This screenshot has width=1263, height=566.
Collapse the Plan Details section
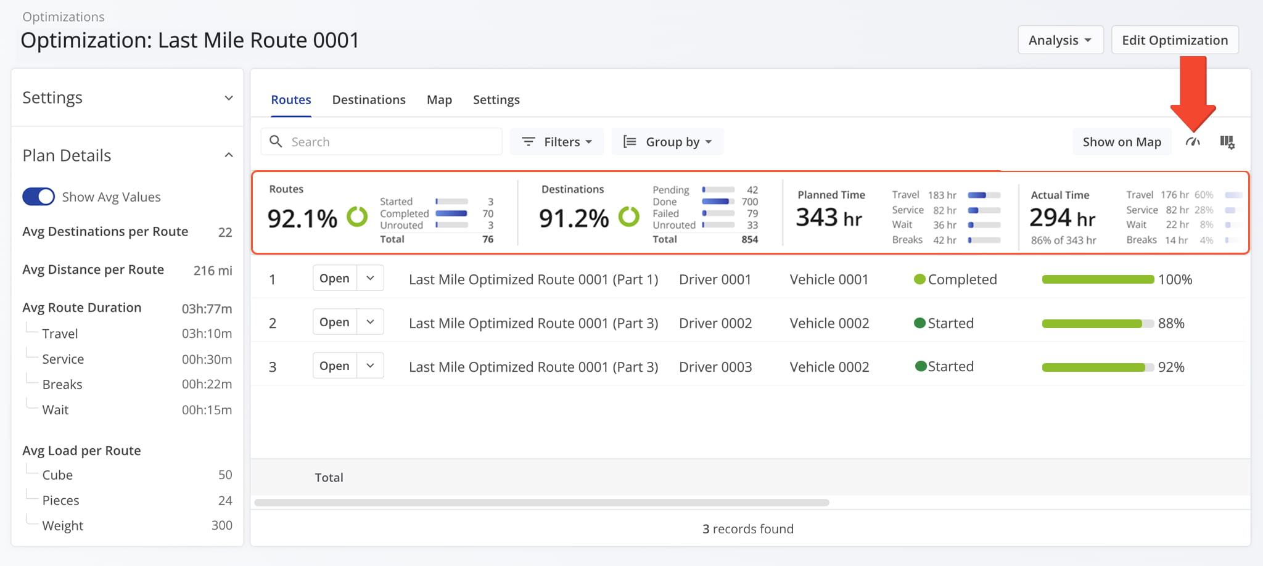coord(229,155)
